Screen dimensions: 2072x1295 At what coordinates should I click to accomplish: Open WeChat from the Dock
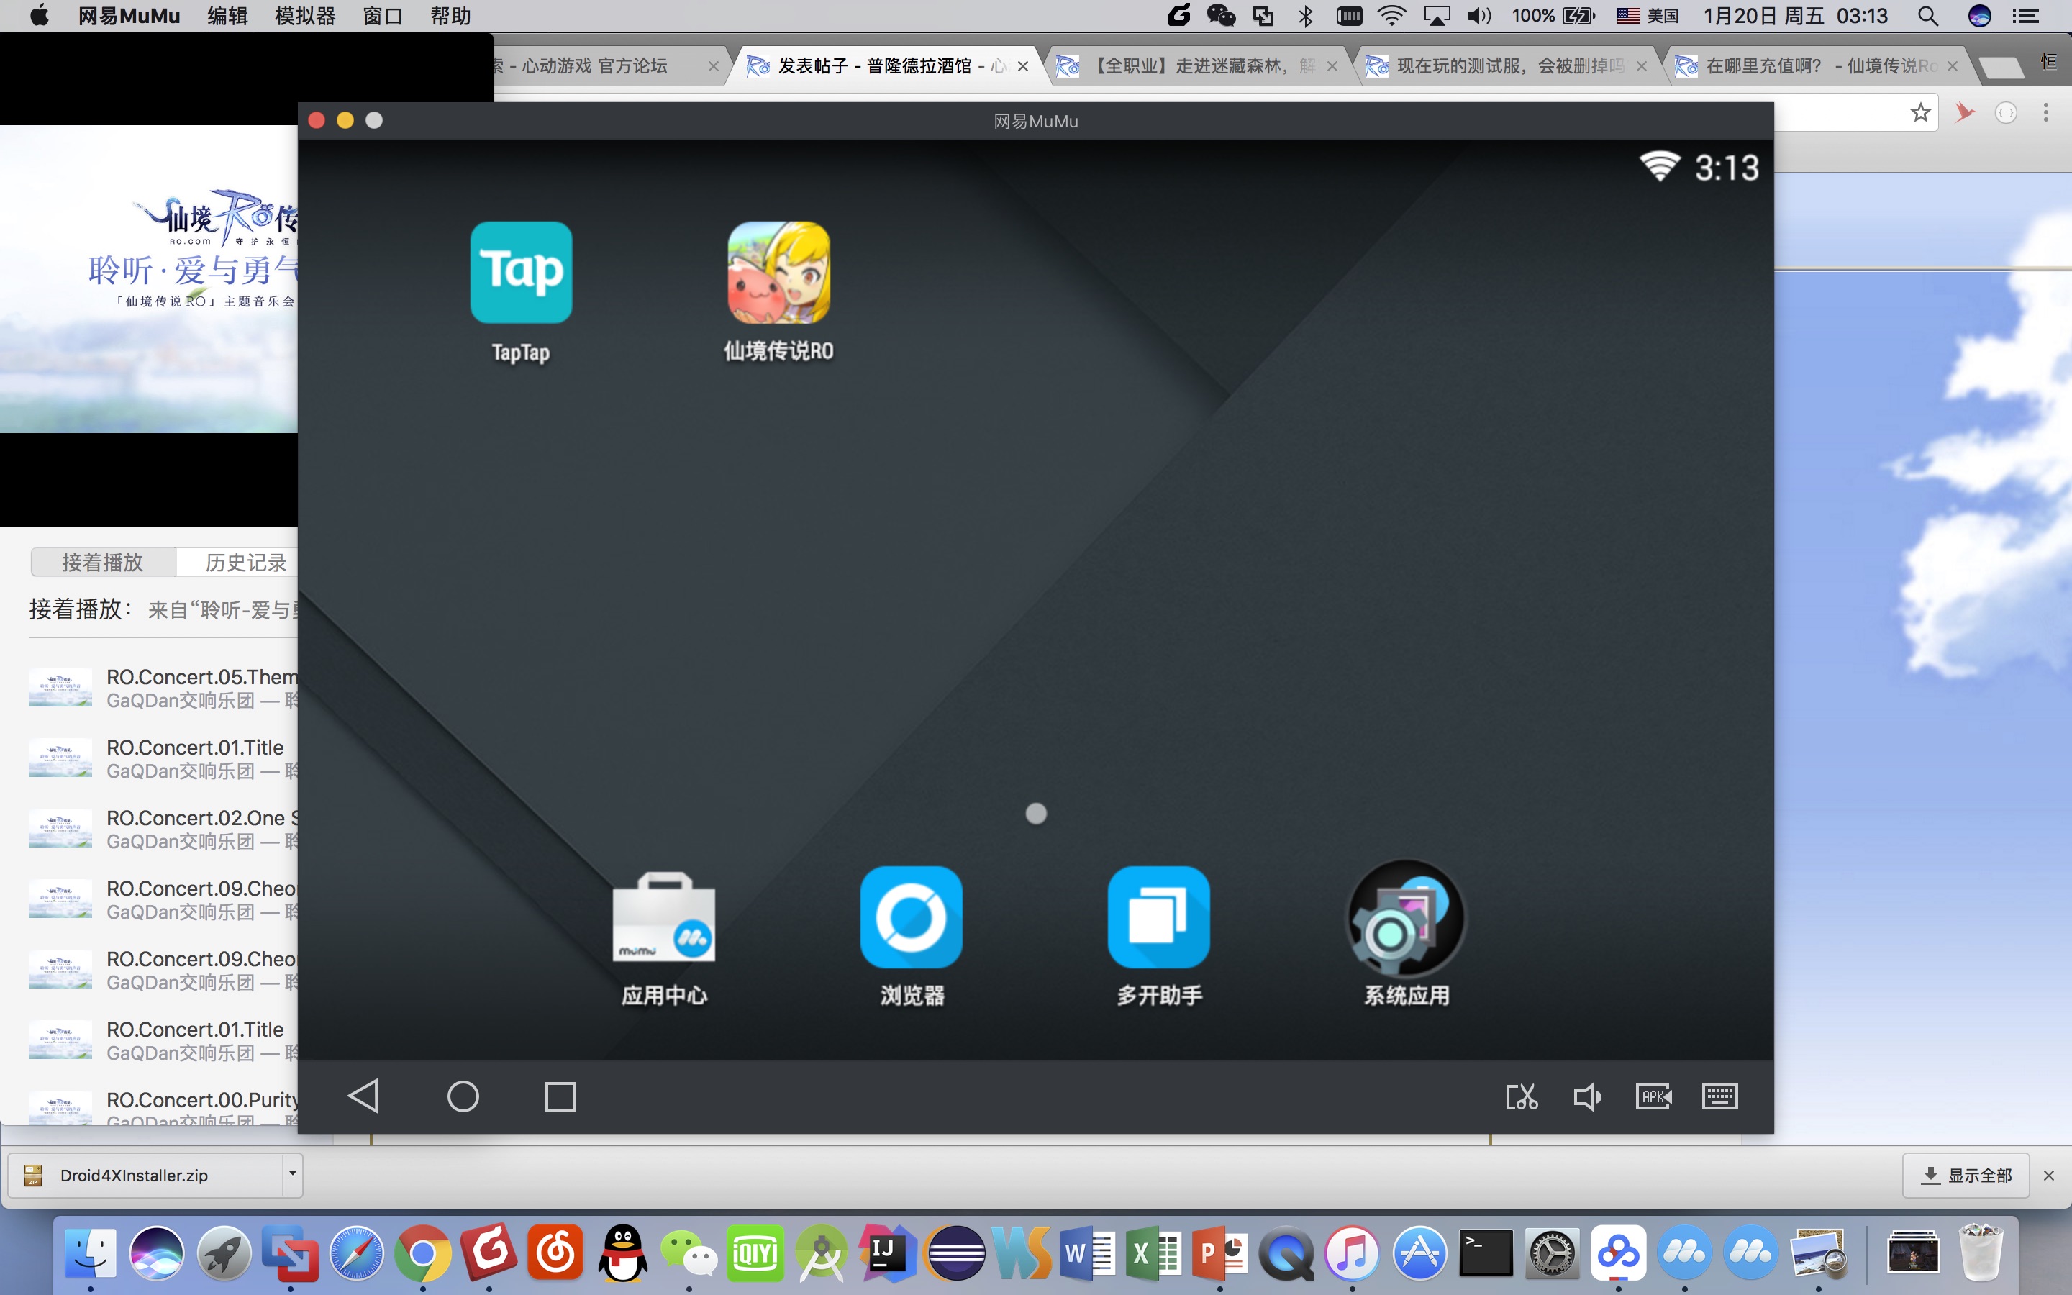pos(689,1253)
